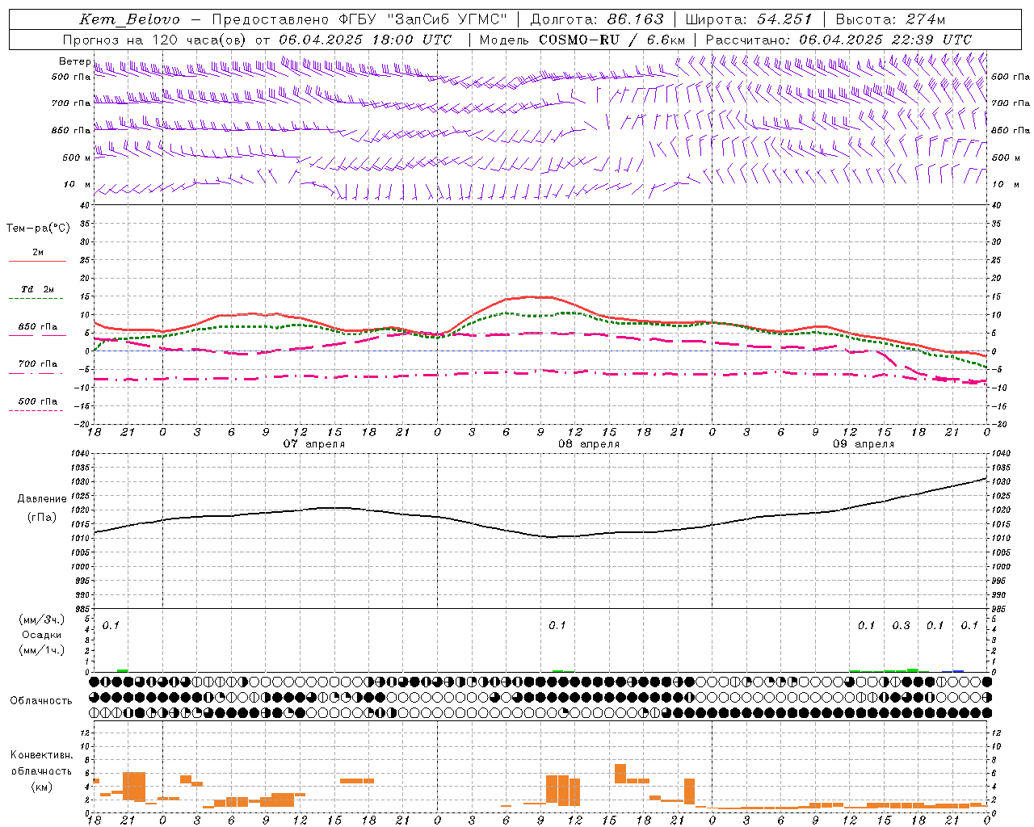Click the (мм/3ч.) precipitation unit label
This screenshot has height=827, width=1034.
(42, 619)
